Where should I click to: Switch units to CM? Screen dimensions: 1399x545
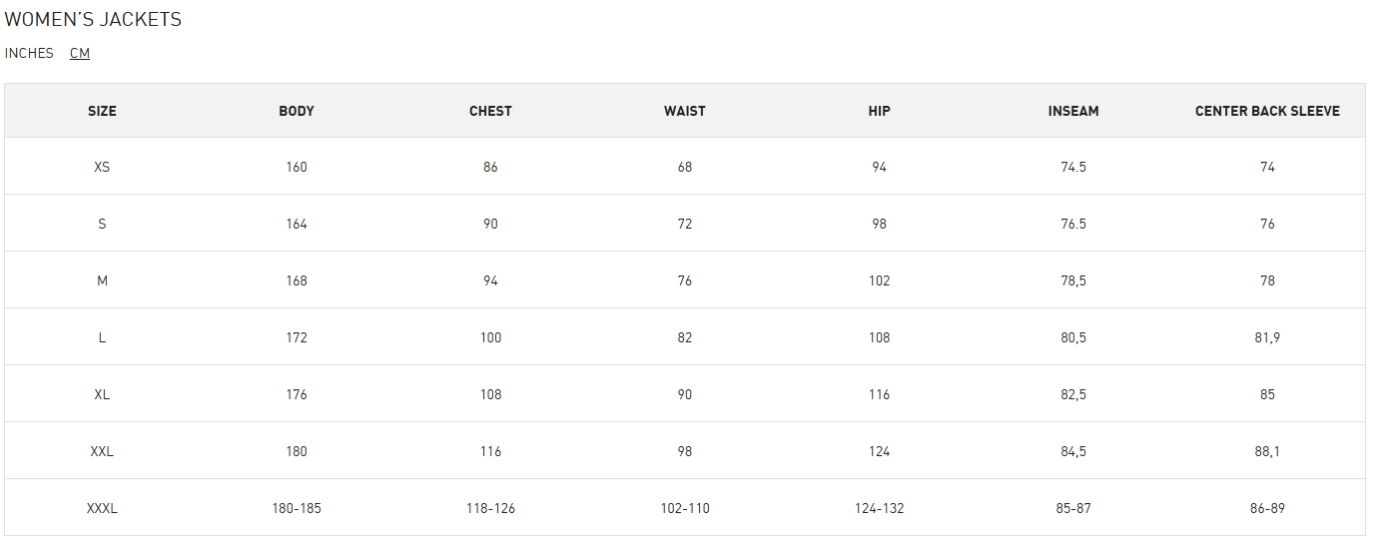[x=80, y=54]
